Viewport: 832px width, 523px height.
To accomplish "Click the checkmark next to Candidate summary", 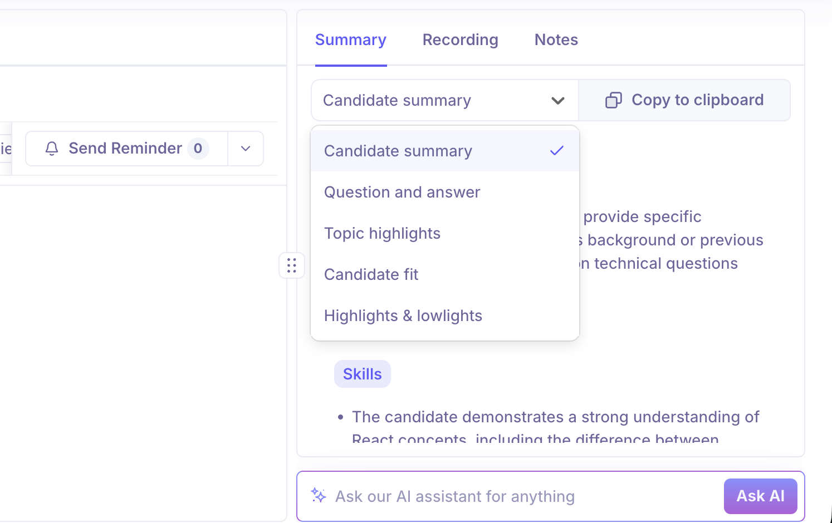I will click(556, 151).
